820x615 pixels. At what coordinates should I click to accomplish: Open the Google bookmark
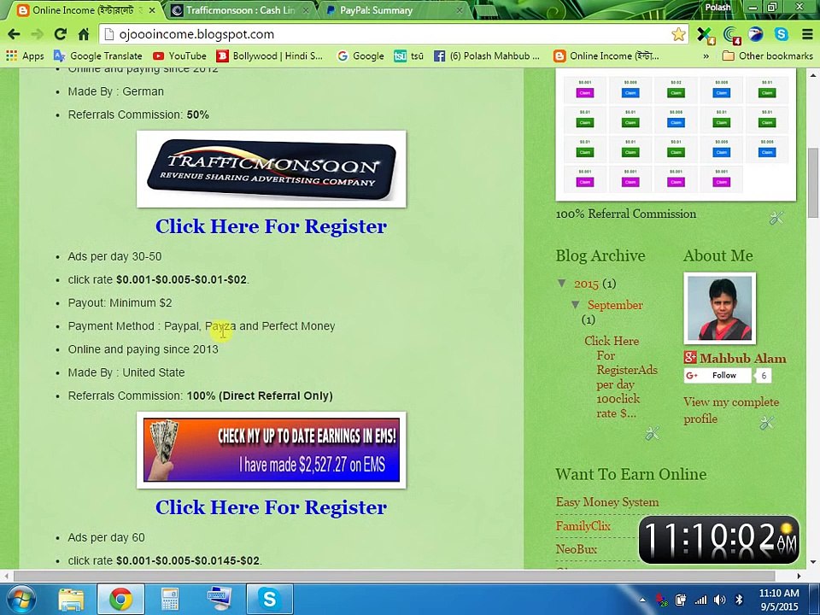tap(360, 56)
